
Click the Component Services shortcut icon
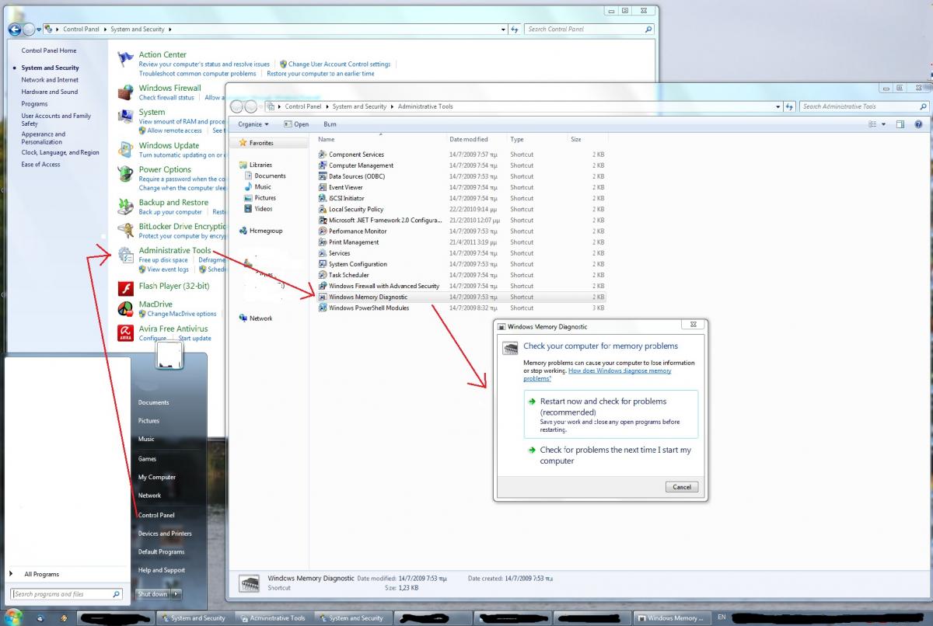click(x=323, y=155)
